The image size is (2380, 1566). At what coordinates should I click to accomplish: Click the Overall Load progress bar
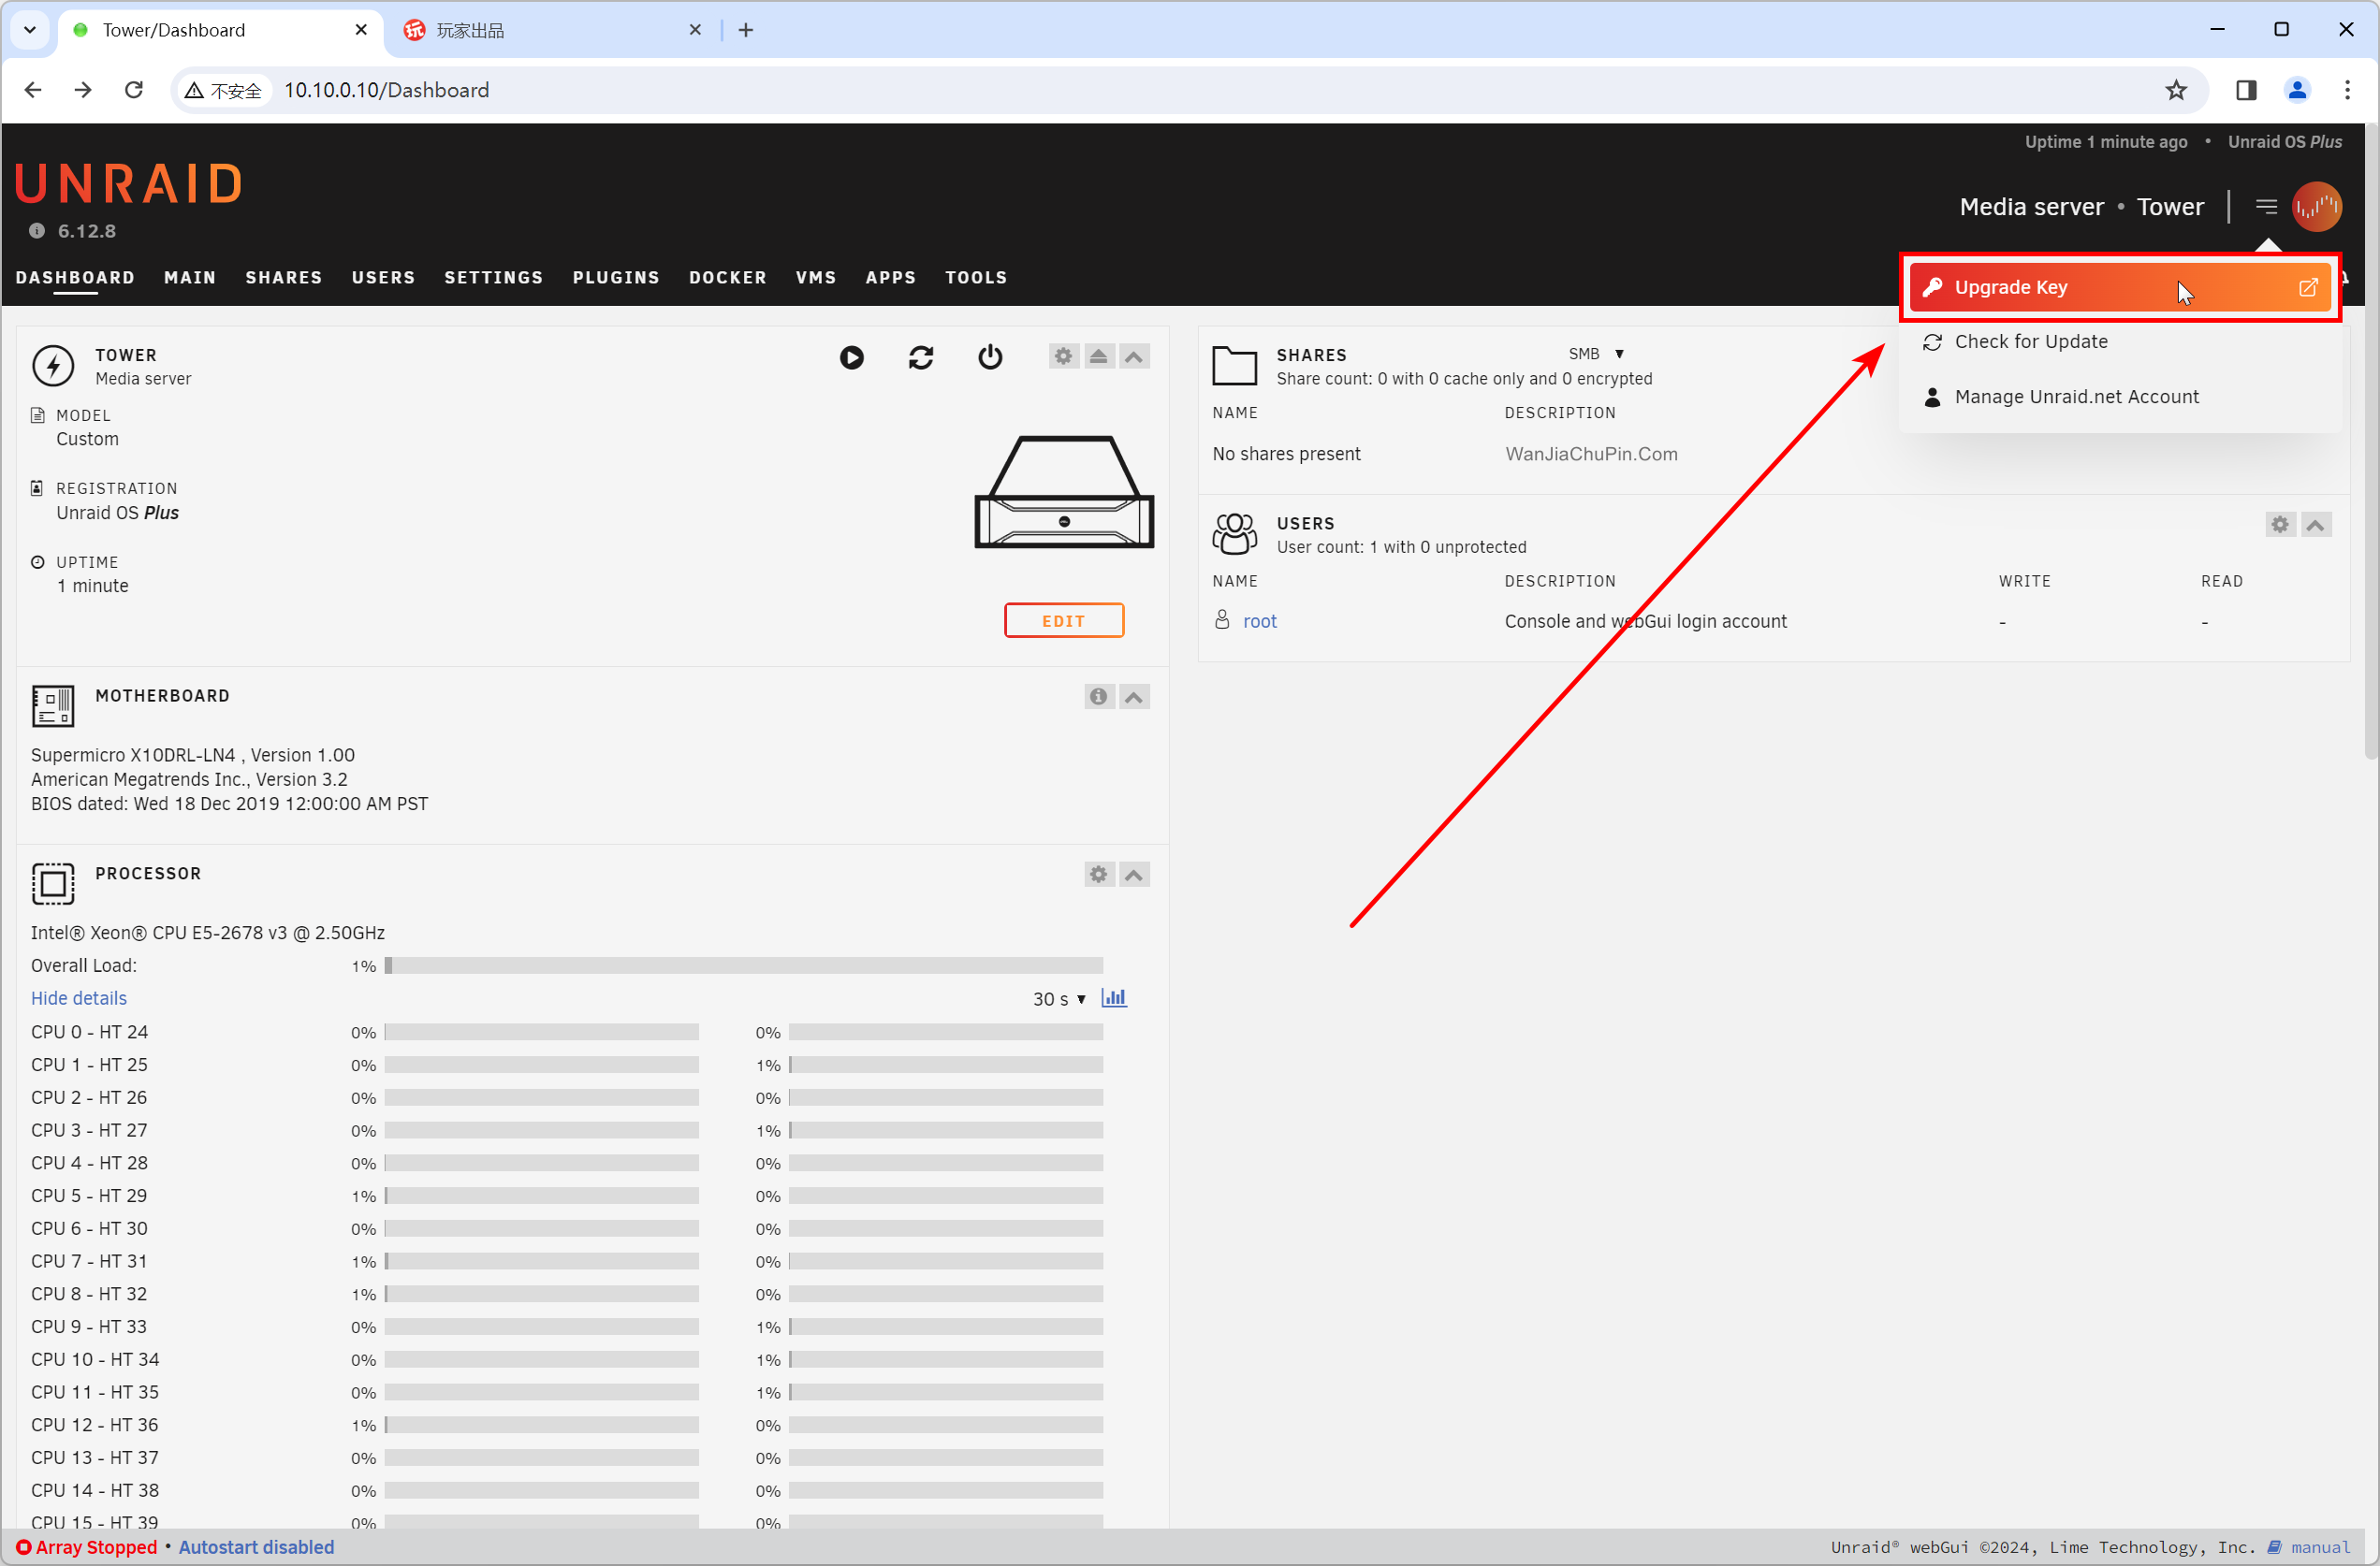(743, 966)
